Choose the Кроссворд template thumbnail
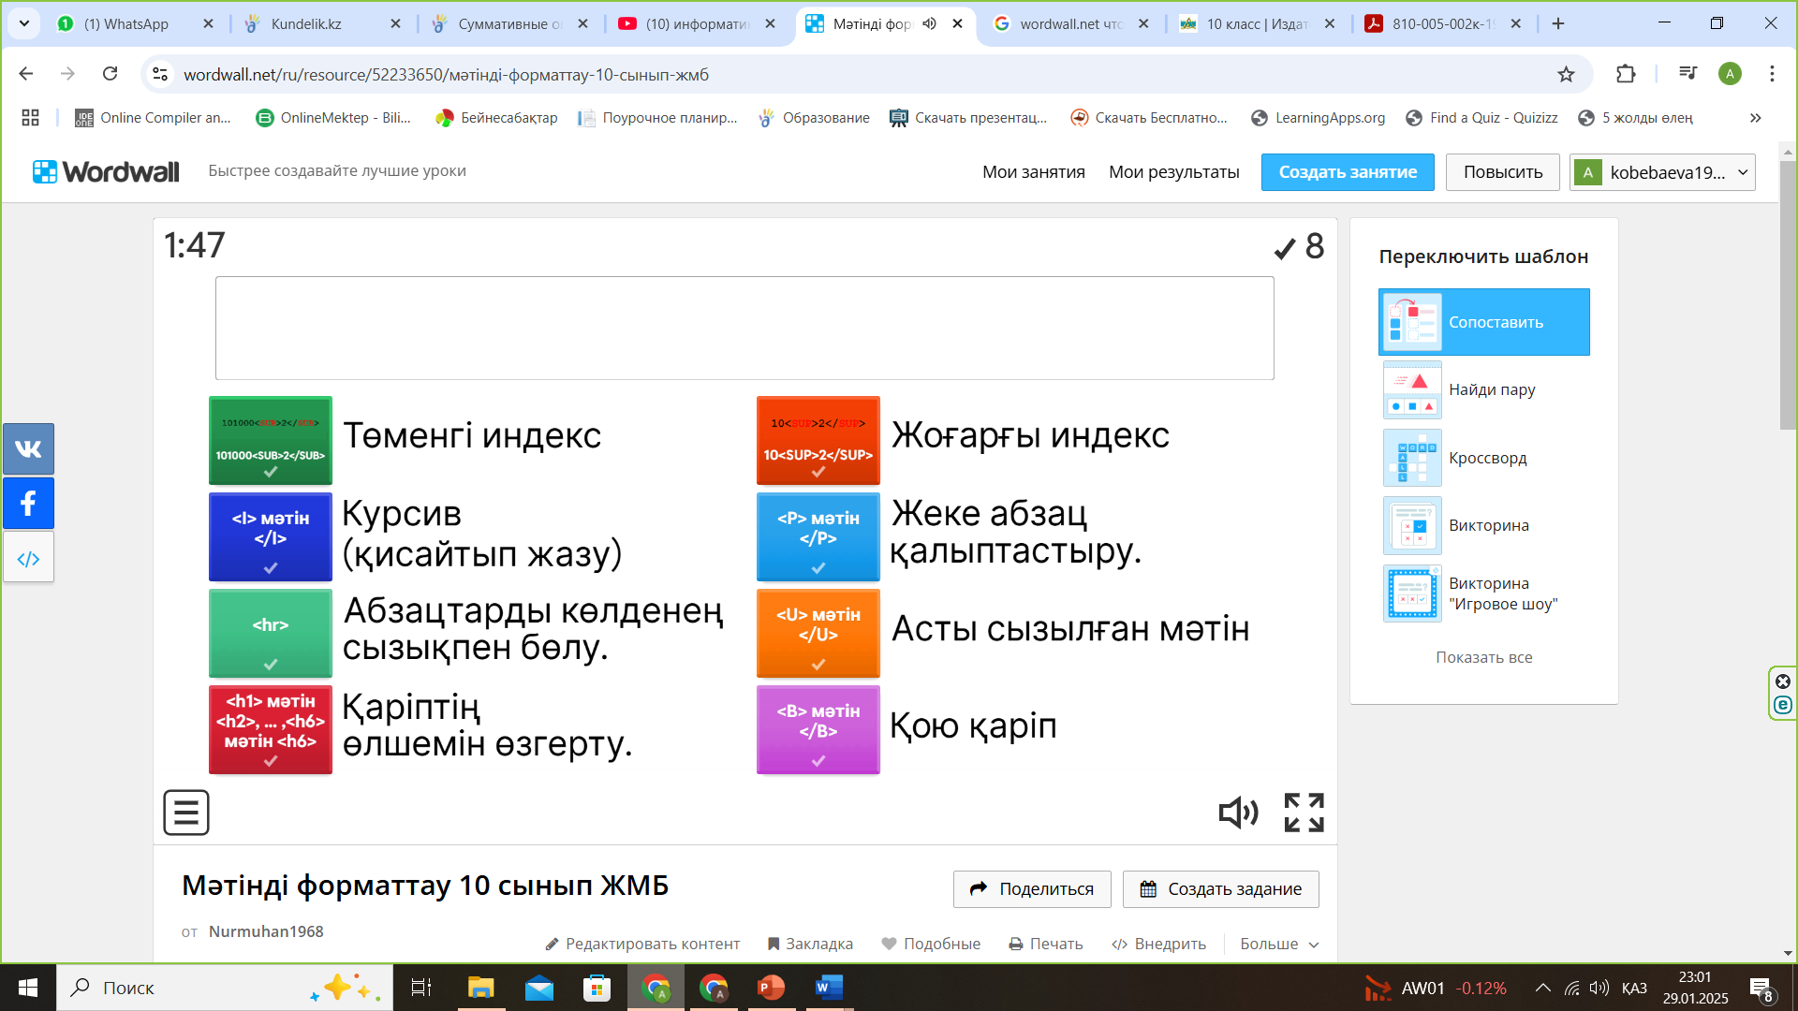The image size is (1798, 1011). coord(1412,458)
